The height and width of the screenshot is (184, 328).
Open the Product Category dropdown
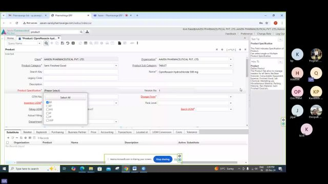116,65
